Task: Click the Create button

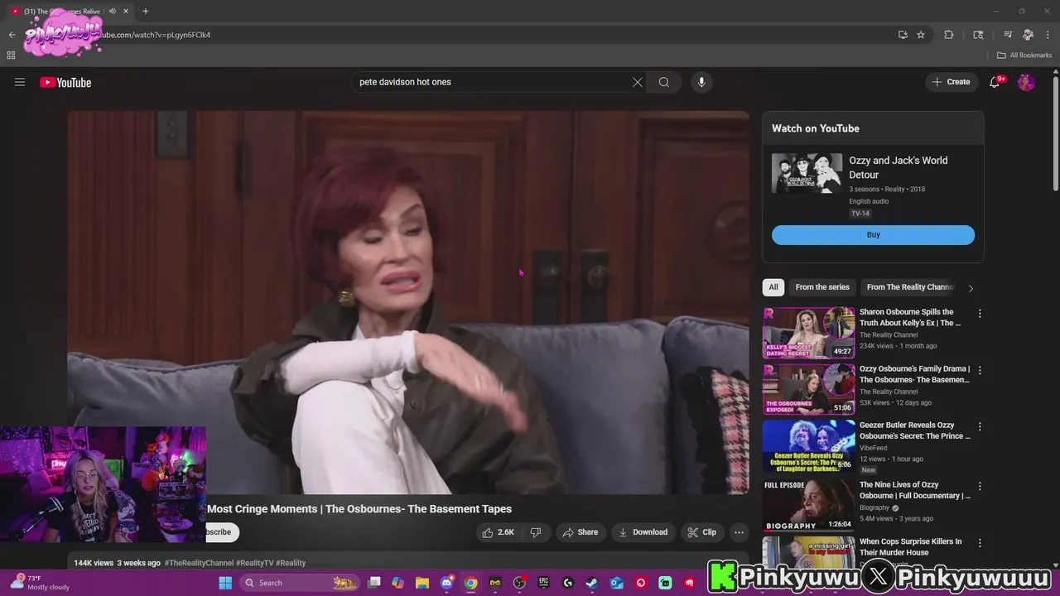Action: point(951,82)
